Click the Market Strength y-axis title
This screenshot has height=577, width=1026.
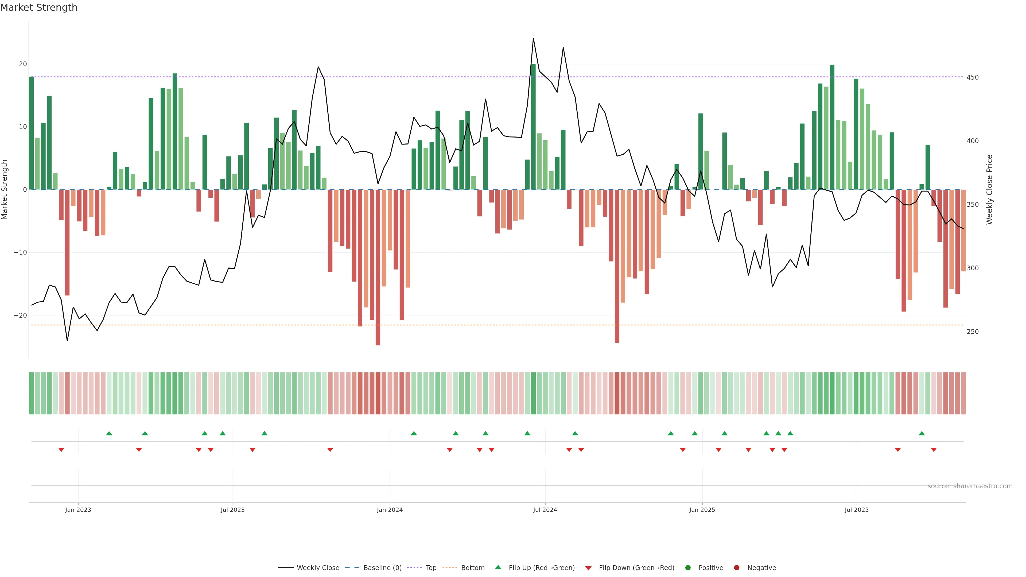[x=5, y=190]
